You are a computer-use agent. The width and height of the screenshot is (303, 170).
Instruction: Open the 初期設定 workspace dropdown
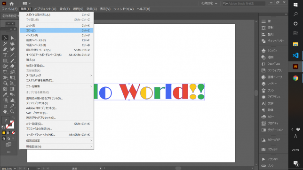(x=209, y=3)
